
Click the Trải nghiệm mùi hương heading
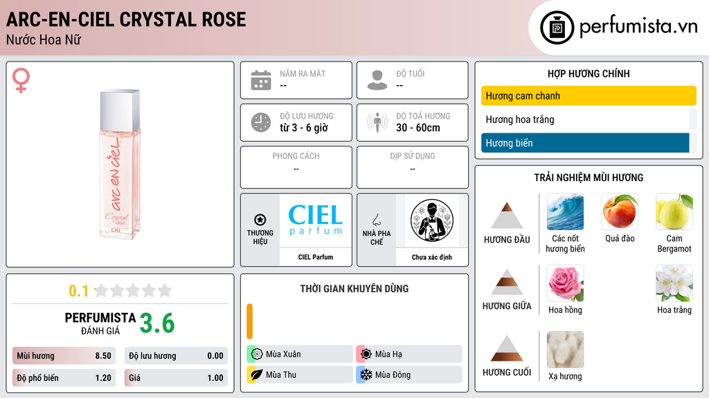tap(589, 178)
